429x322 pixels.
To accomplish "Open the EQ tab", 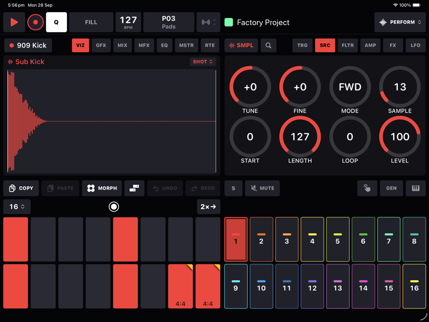I will point(164,45).
